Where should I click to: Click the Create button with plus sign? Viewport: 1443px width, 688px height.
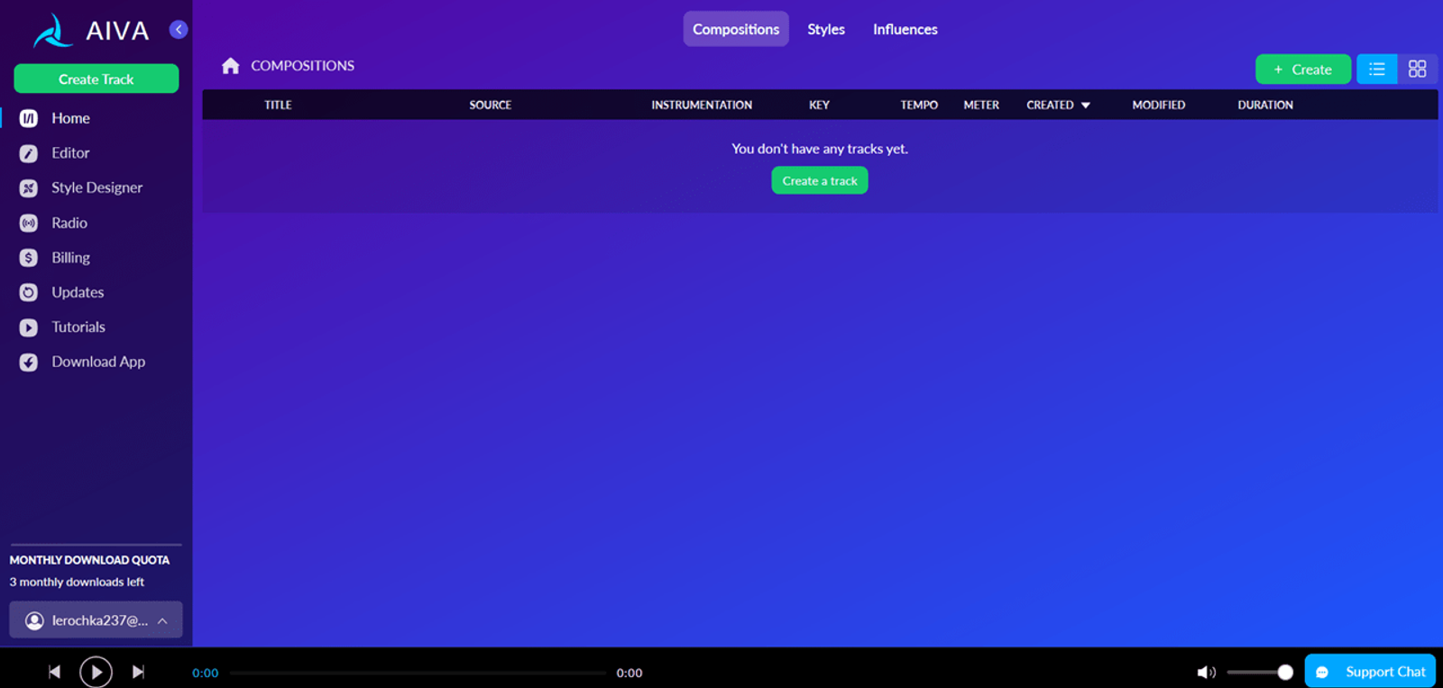click(x=1303, y=69)
